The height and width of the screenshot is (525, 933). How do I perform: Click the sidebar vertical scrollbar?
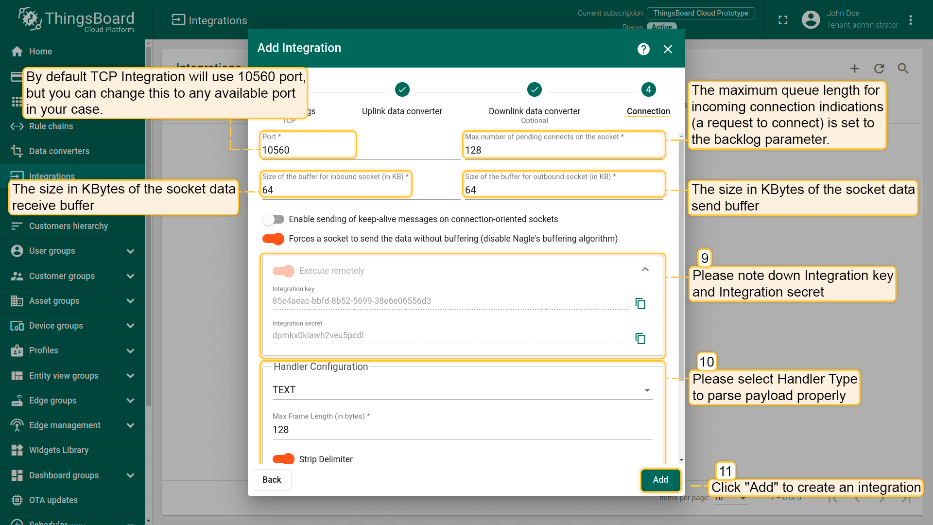pyautogui.click(x=148, y=226)
